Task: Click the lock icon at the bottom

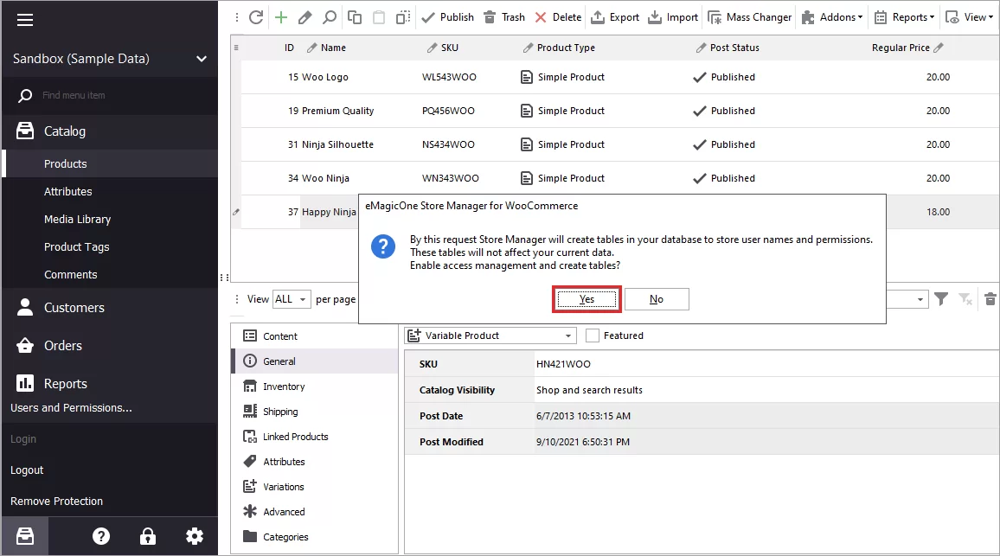Action: 148,536
